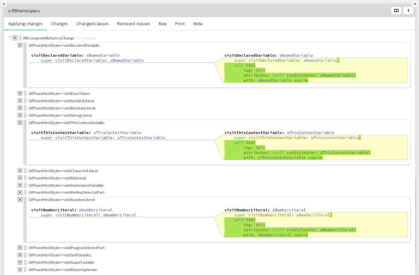Go to the Meta tab

pos(198,24)
